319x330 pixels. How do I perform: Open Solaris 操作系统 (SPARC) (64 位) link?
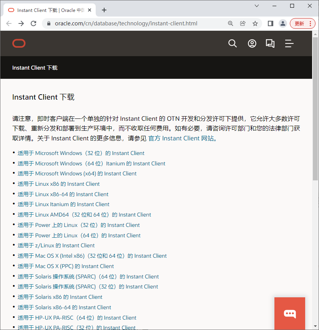tap(88, 276)
